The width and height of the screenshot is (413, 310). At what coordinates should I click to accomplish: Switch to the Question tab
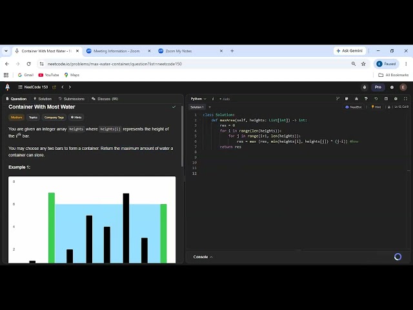pyautogui.click(x=16, y=99)
